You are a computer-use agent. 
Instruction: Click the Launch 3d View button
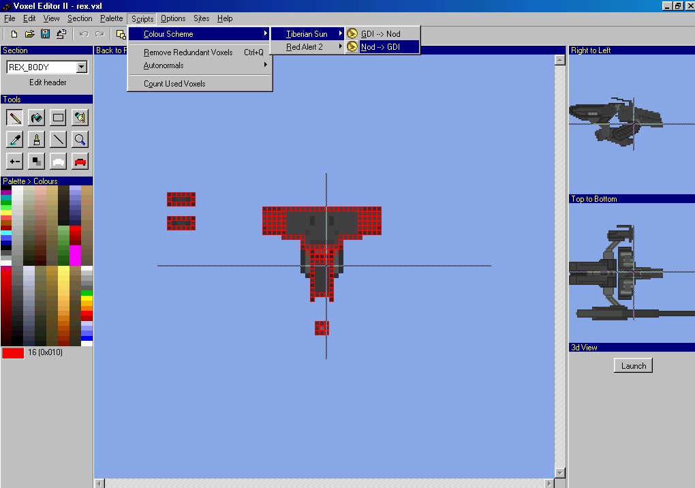(x=633, y=366)
